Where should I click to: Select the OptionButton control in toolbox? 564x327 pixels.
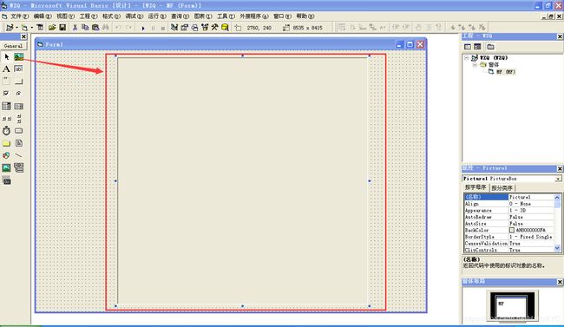[x=19, y=94]
